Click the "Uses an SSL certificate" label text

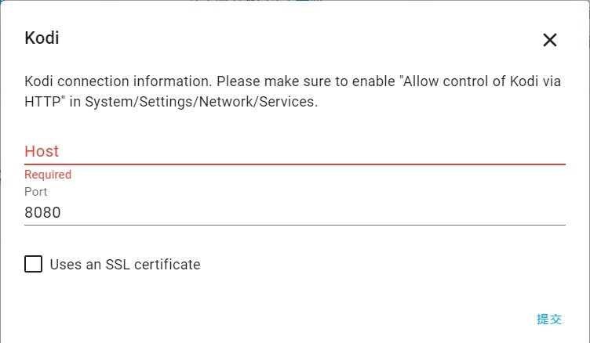pos(125,265)
